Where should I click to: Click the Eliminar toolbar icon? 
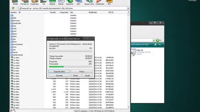point(52,2)
